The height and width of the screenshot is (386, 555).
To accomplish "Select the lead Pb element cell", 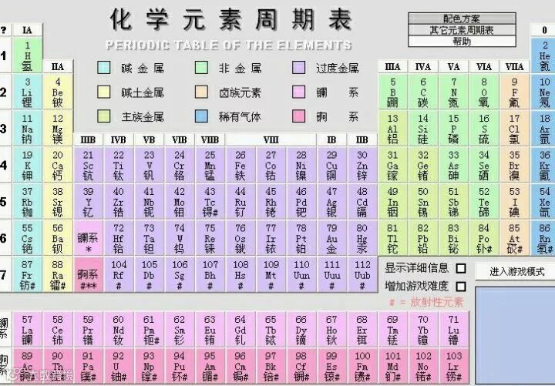I will tap(423, 238).
